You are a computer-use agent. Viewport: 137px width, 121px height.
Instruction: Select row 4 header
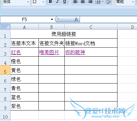[5, 61]
